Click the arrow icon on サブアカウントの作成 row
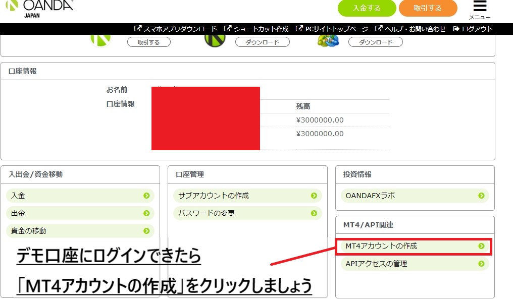Screen dimensions: 513x308 tap(314, 195)
